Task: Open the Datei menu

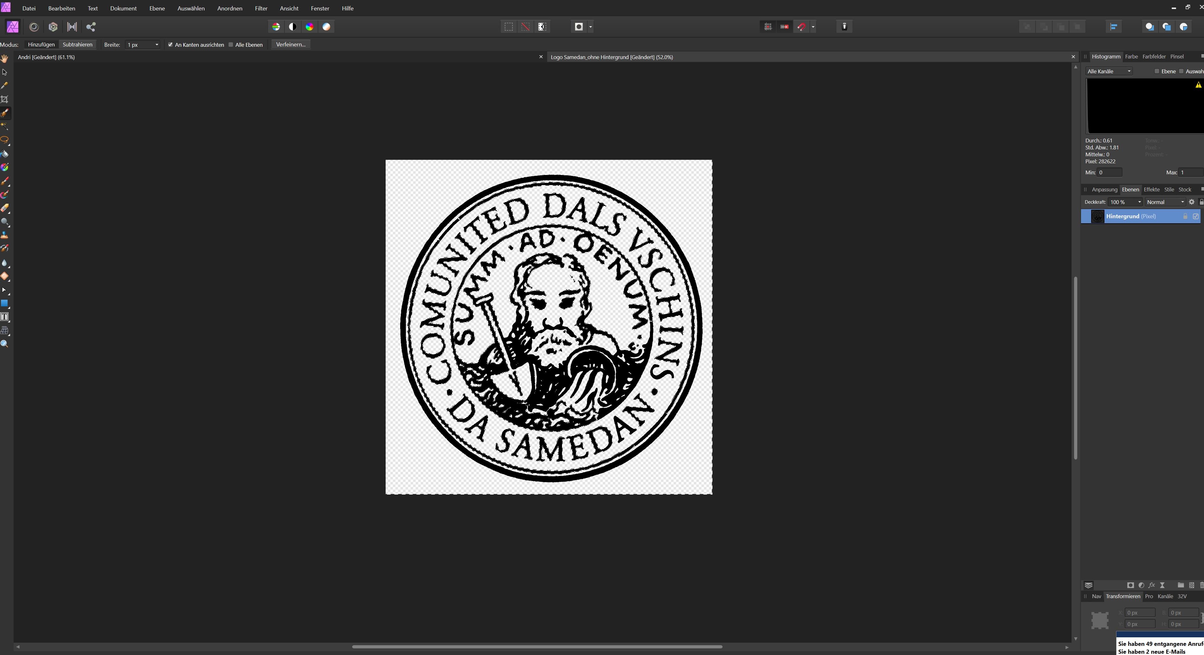Action: pyautogui.click(x=29, y=9)
